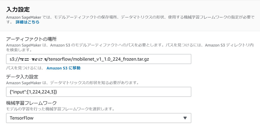Click the description about データマトリックスの形状
260x132 pixels.
click(x=72, y=82)
